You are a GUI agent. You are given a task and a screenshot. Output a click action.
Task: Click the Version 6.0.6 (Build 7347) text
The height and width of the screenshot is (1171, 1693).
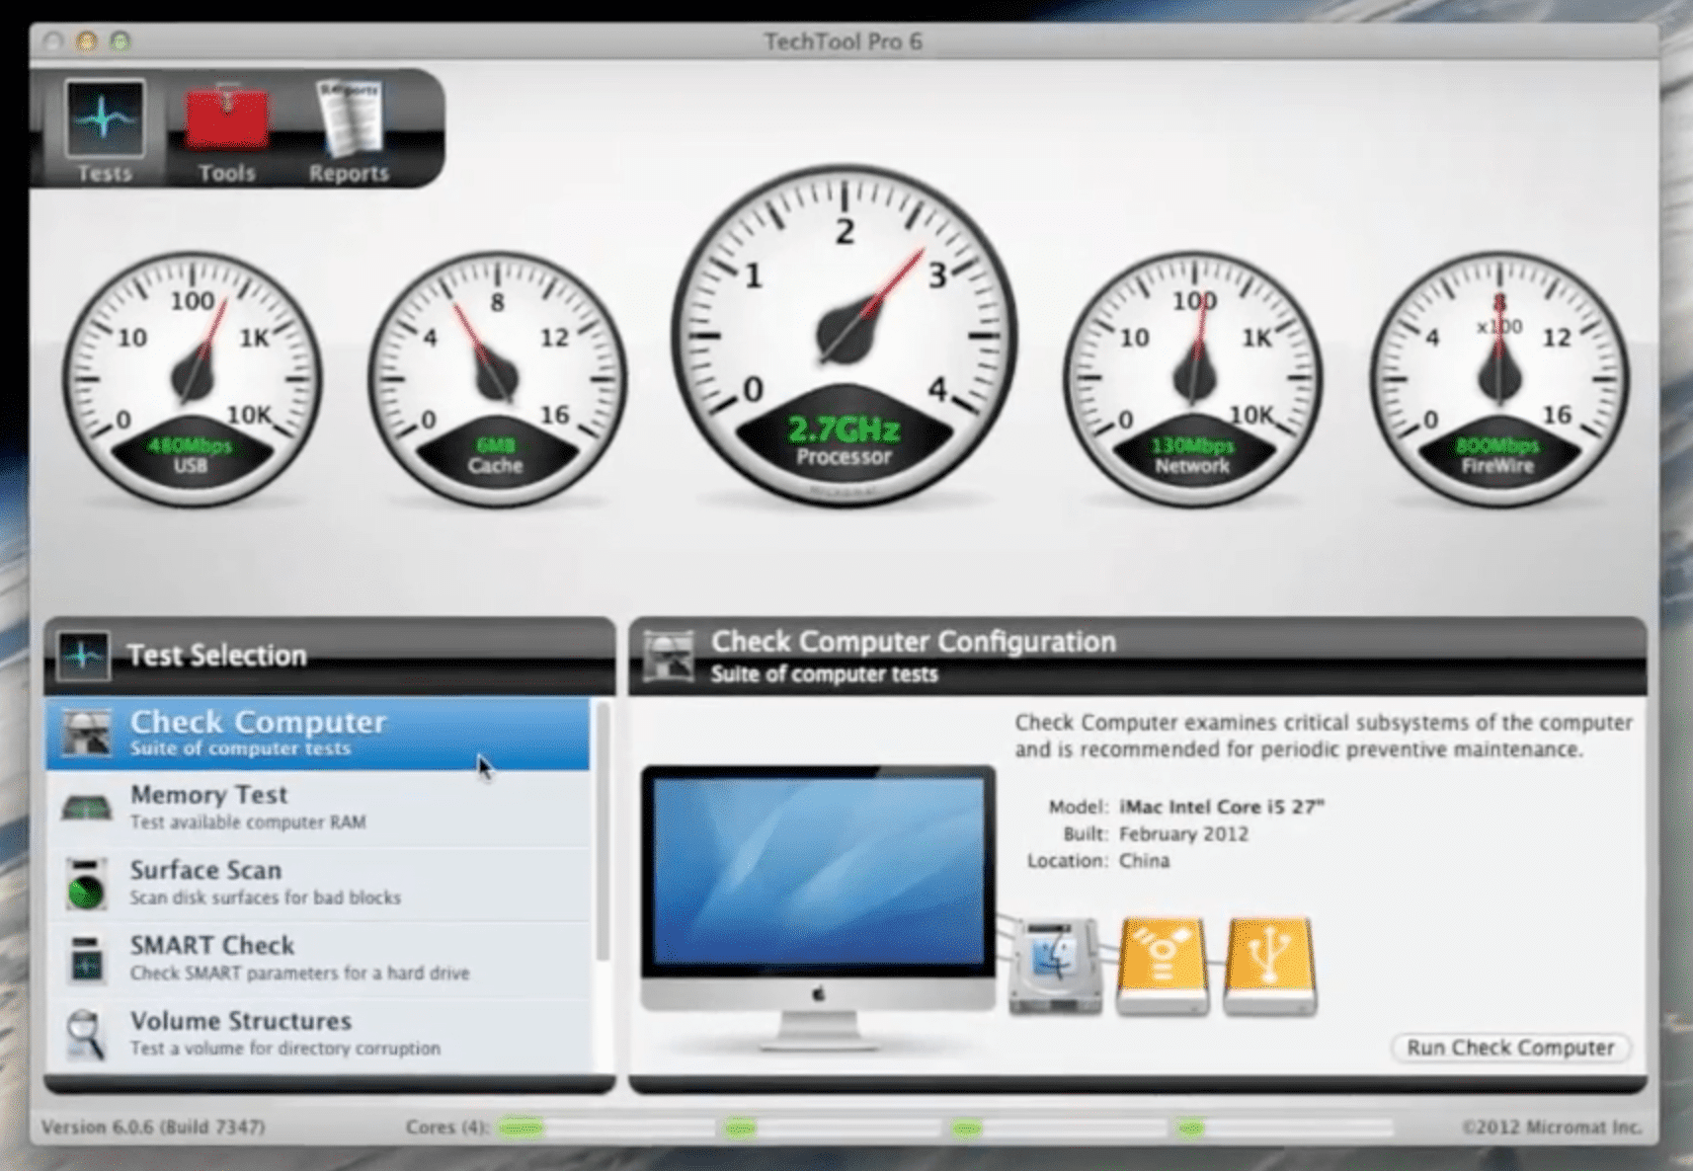coord(153,1127)
